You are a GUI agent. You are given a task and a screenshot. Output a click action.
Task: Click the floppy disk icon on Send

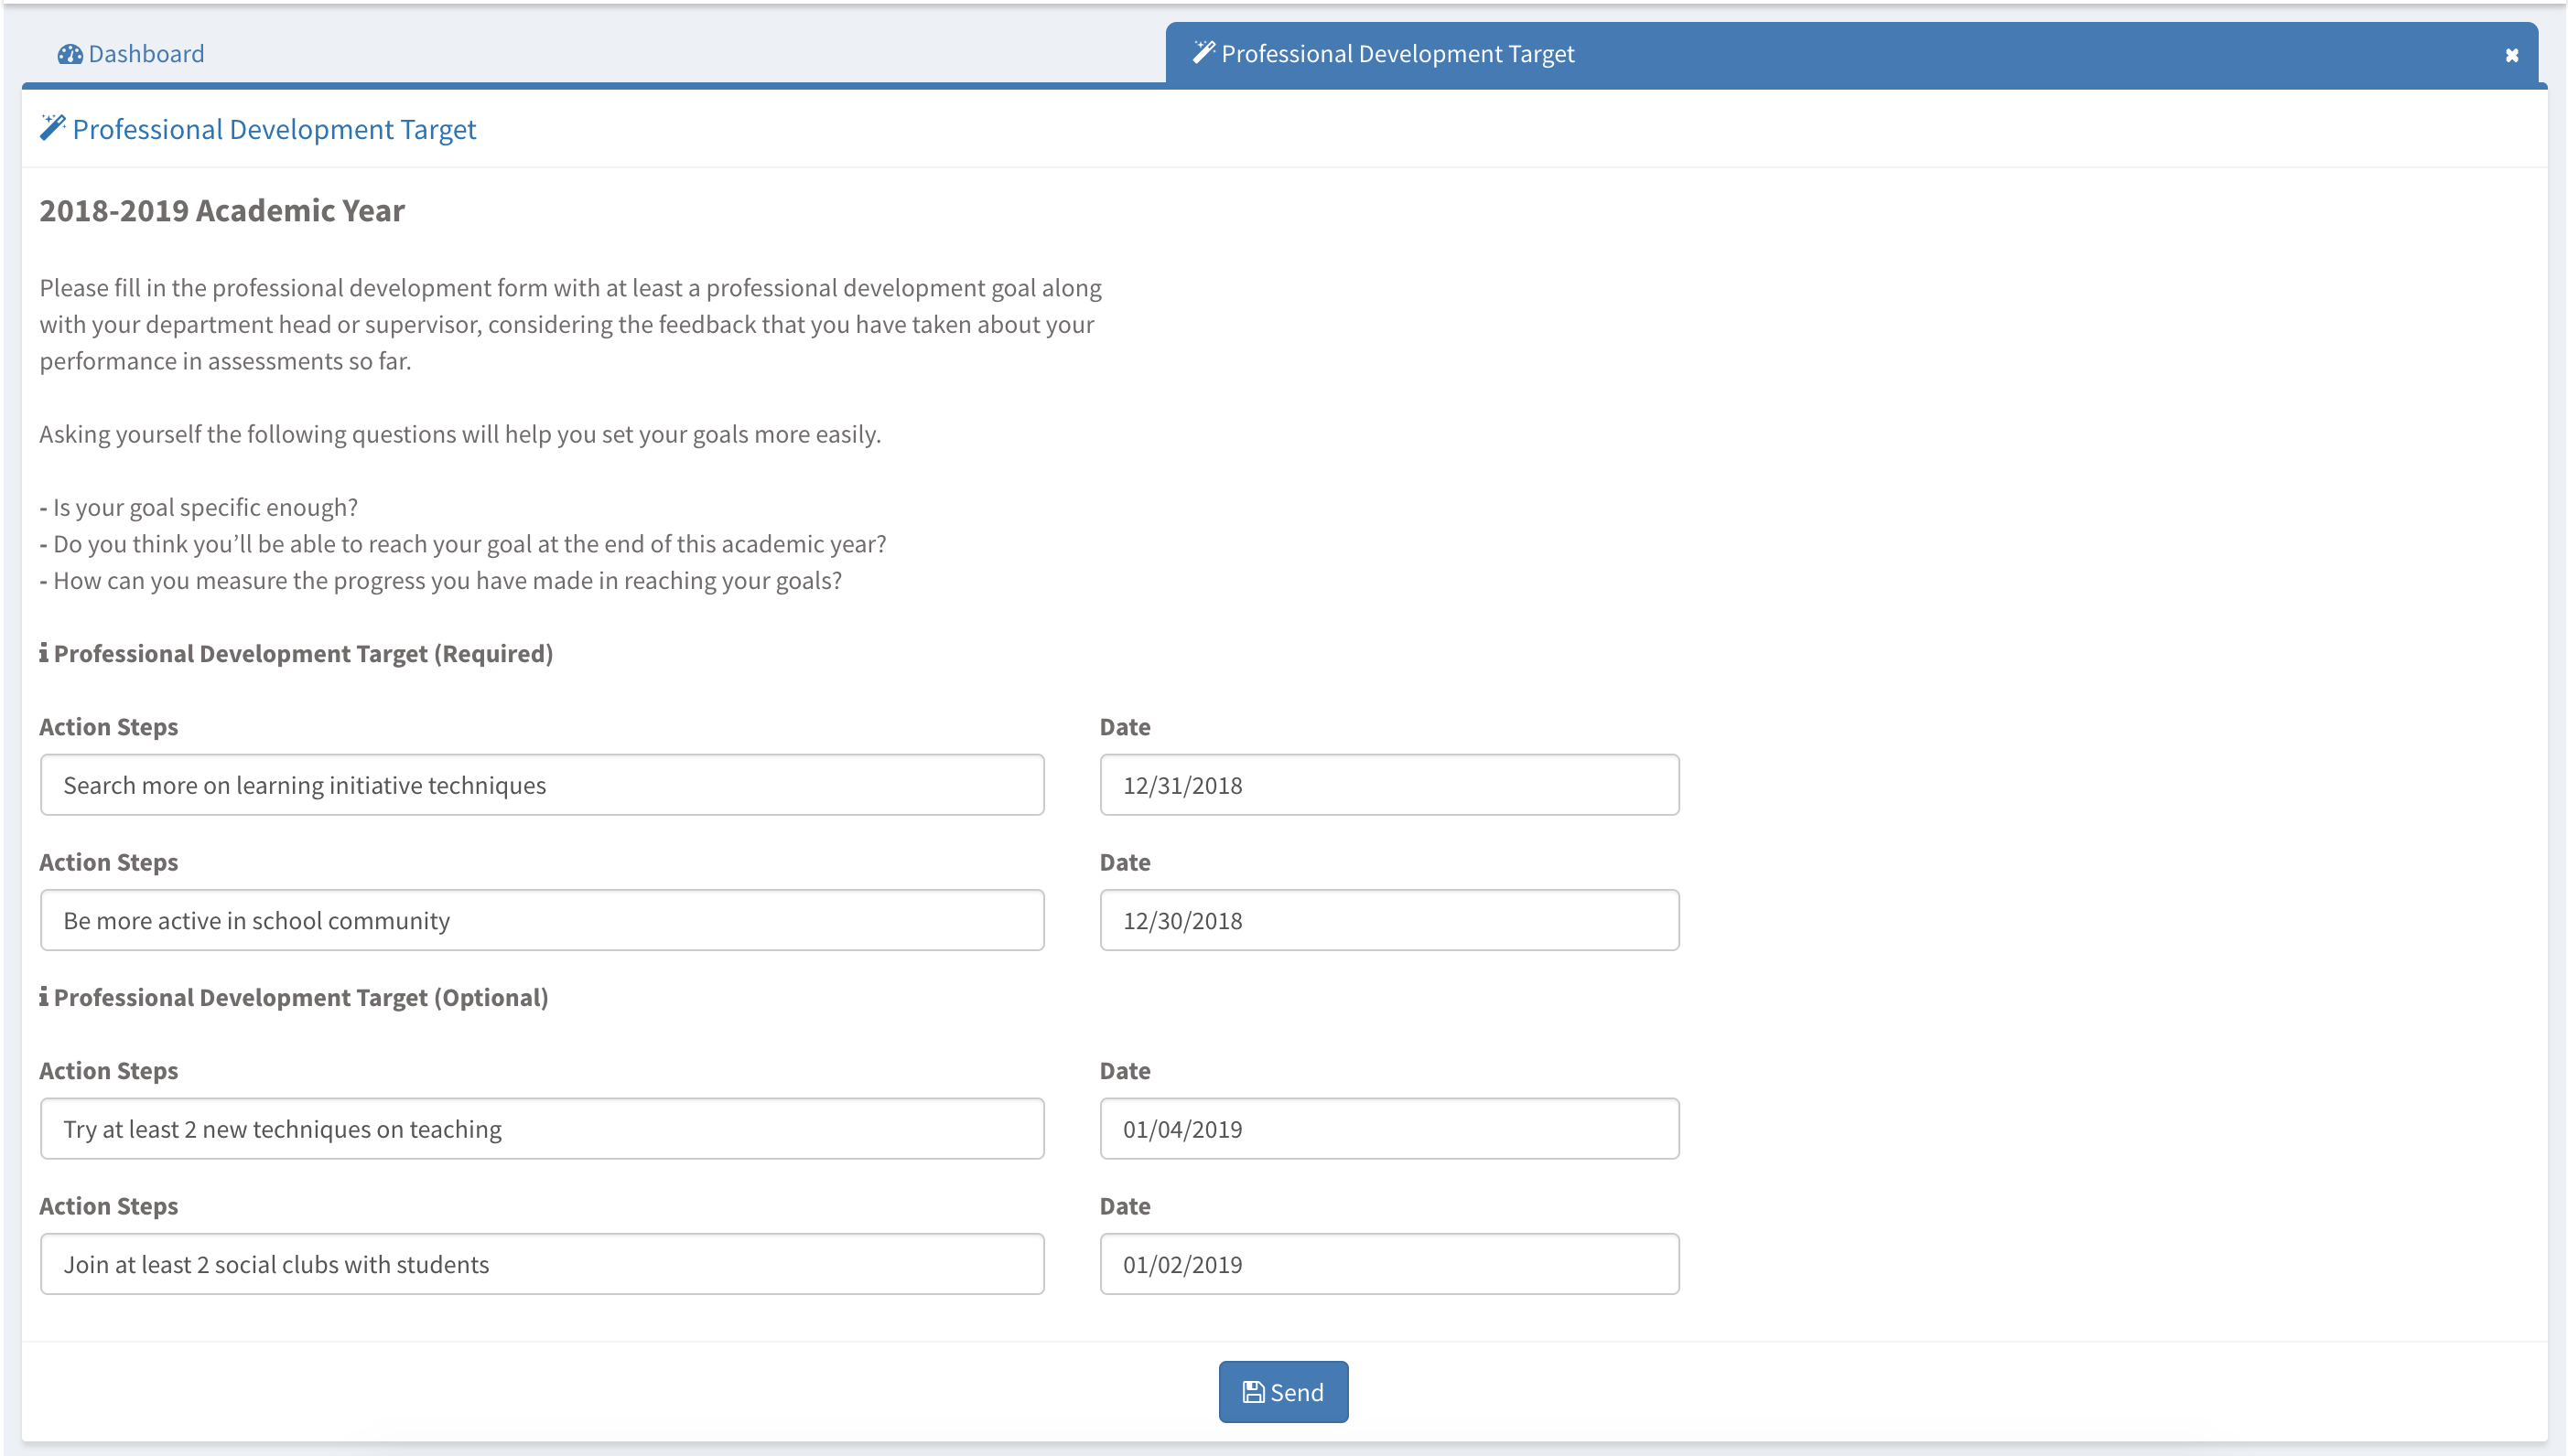[1253, 1392]
